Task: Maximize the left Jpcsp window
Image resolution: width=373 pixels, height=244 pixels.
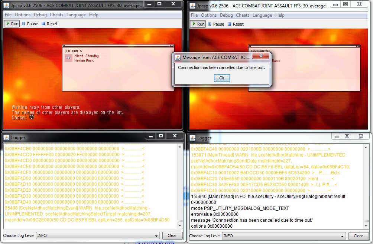Action: point(159,4)
